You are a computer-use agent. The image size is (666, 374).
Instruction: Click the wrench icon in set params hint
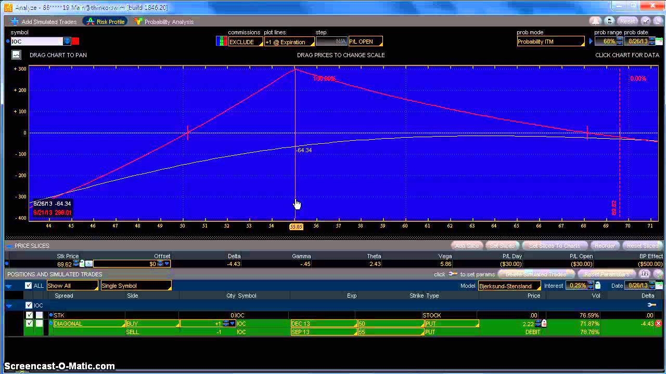tap(453, 274)
